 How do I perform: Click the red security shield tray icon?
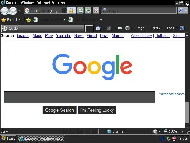click(174, 139)
